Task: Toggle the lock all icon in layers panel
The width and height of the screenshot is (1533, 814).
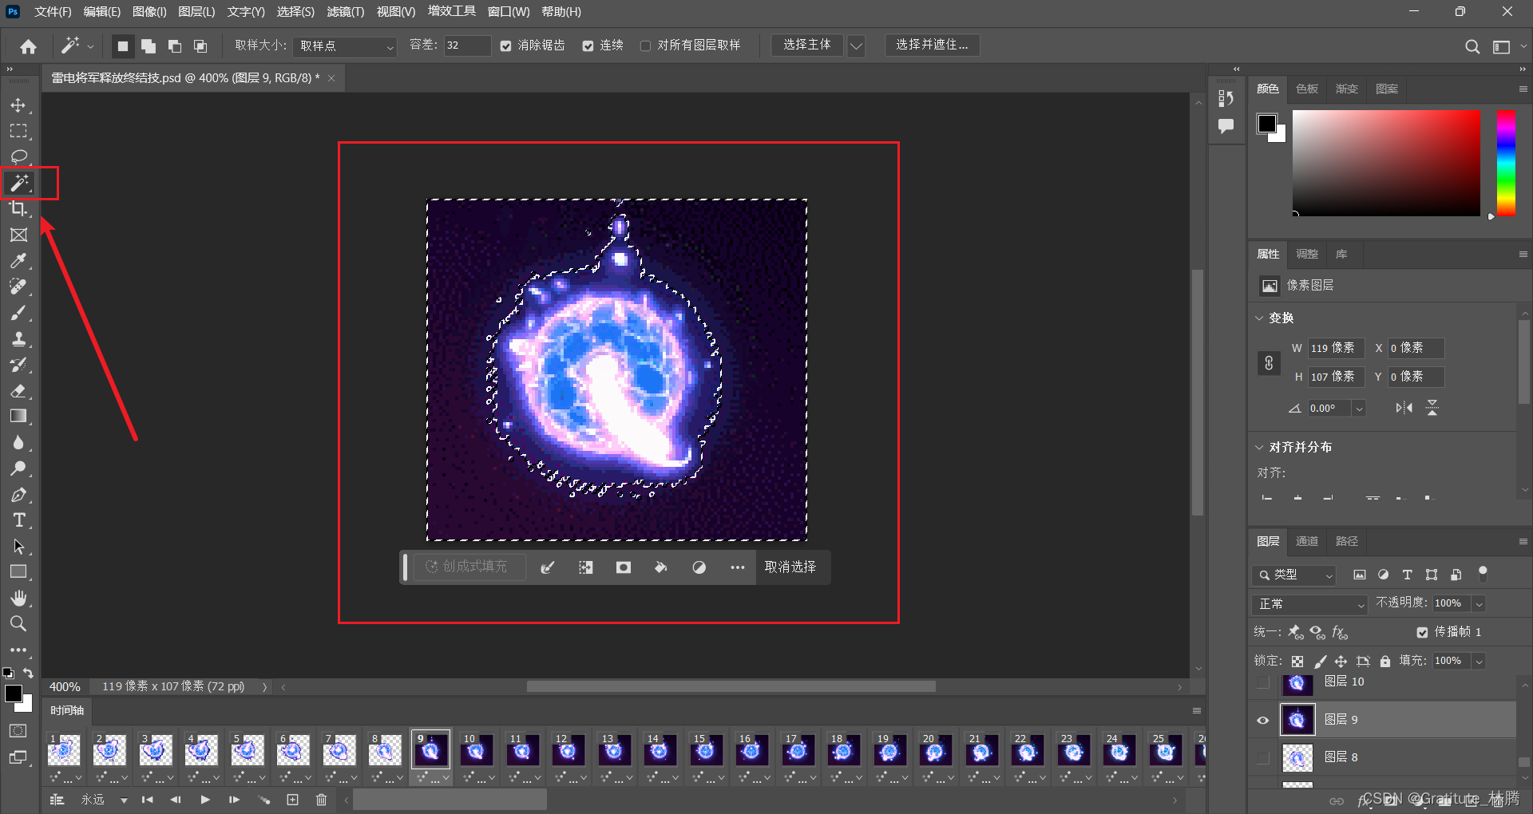Action: pos(1385,661)
